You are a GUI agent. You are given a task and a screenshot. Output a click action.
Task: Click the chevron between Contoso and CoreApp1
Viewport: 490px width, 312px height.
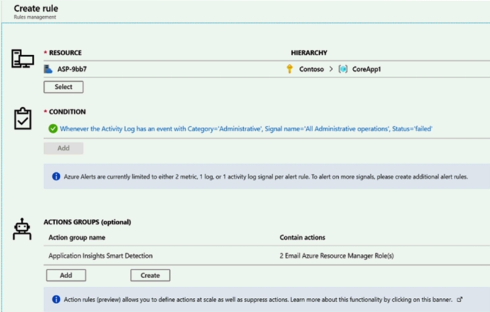coord(331,69)
